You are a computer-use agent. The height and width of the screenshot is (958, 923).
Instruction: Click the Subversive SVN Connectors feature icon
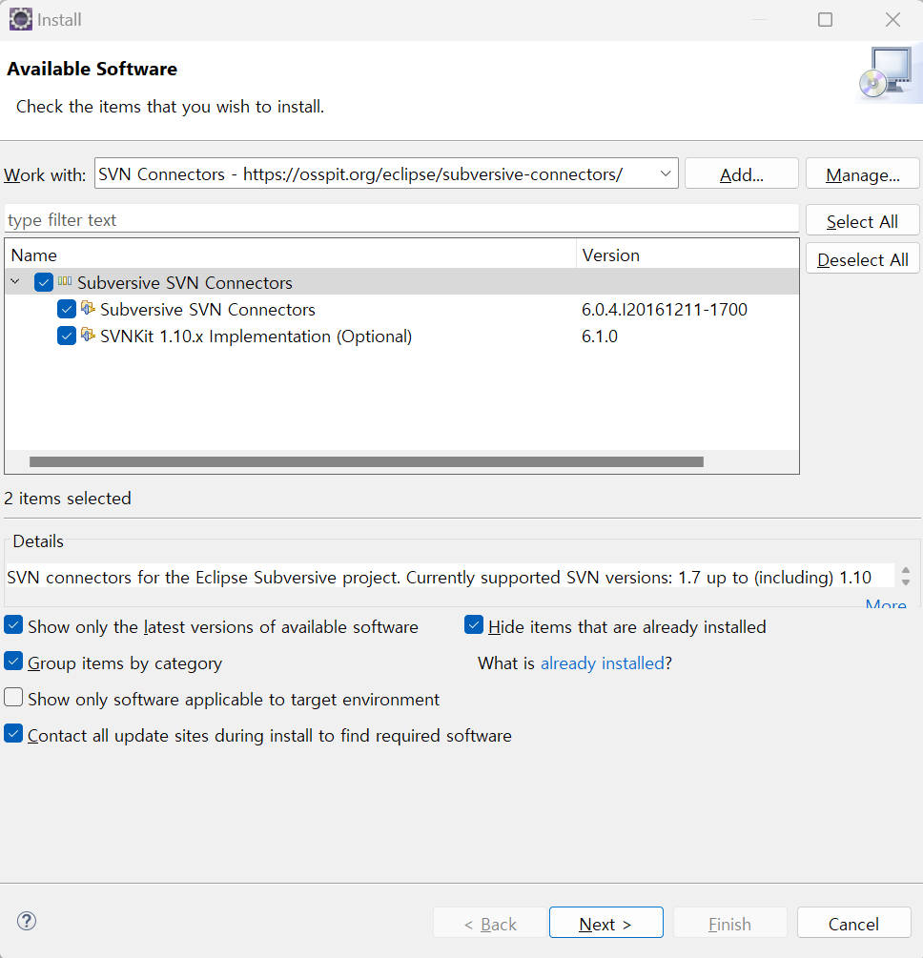pos(88,309)
